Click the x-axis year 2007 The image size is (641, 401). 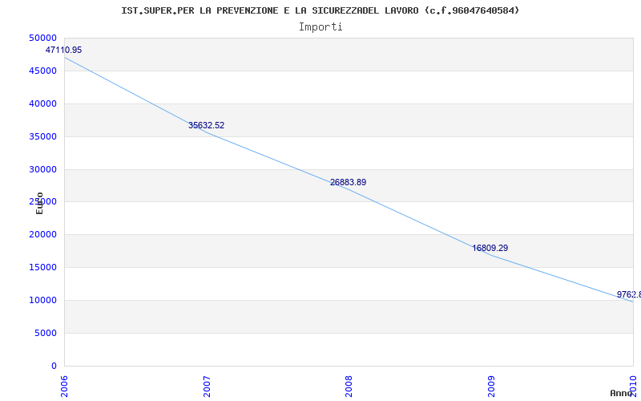[x=207, y=387]
